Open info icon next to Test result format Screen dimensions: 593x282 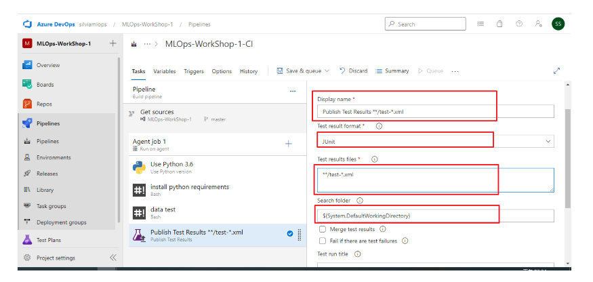point(379,126)
